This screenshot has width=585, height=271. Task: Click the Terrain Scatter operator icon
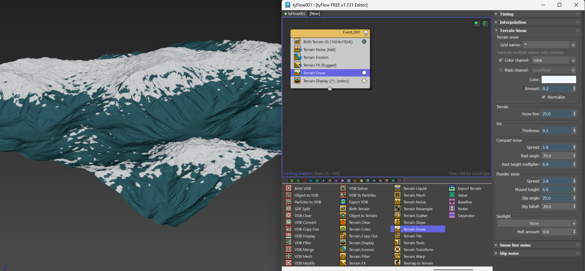(397, 216)
